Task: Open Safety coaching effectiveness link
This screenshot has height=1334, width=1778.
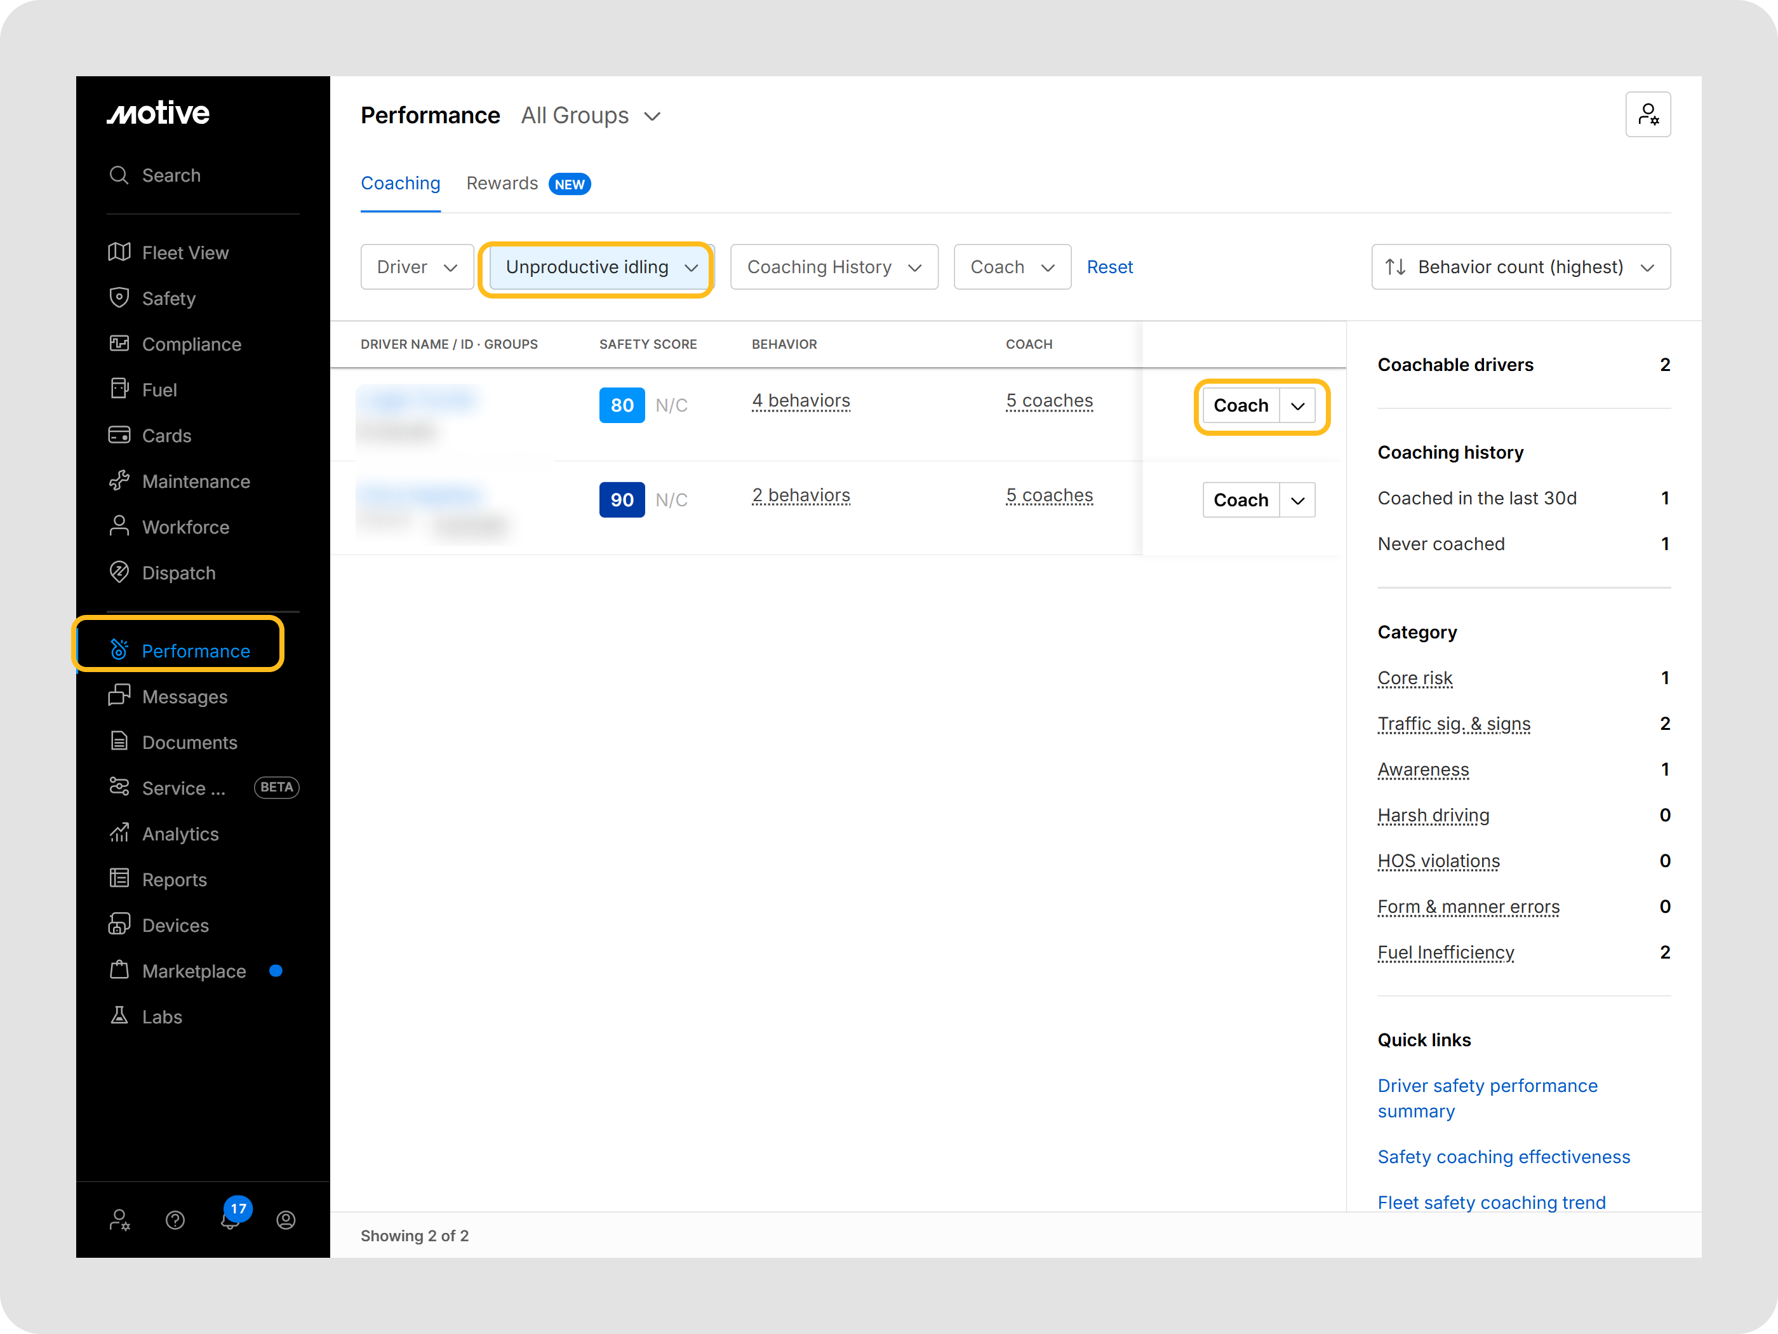Action: click(x=1503, y=1157)
